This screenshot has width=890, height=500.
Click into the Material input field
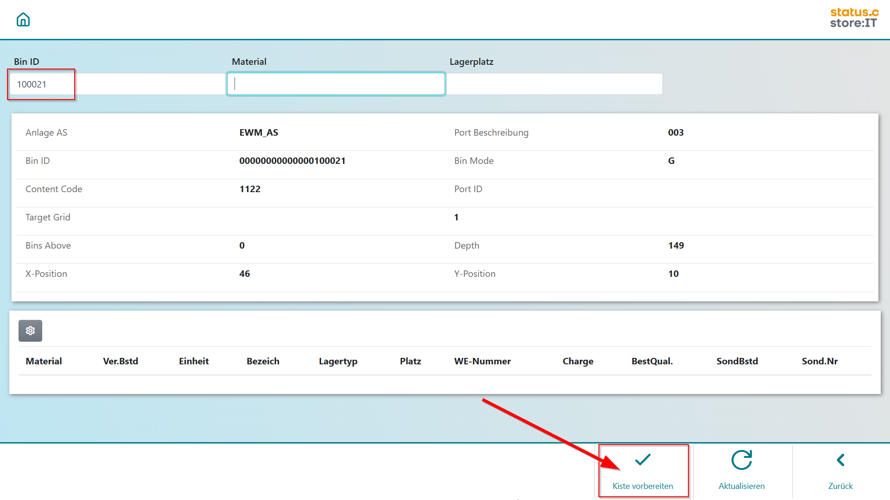point(336,84)
